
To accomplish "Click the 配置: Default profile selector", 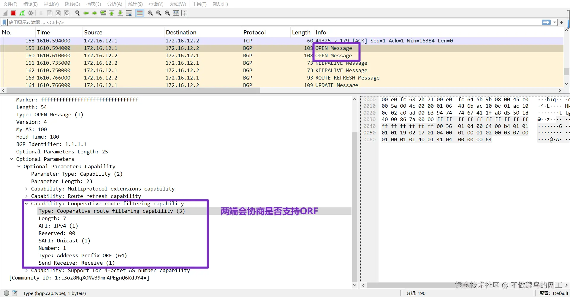I will pyautogui.click(x=554, y=293).
